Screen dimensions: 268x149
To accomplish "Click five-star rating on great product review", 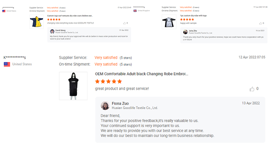I will tap(108, 81).
